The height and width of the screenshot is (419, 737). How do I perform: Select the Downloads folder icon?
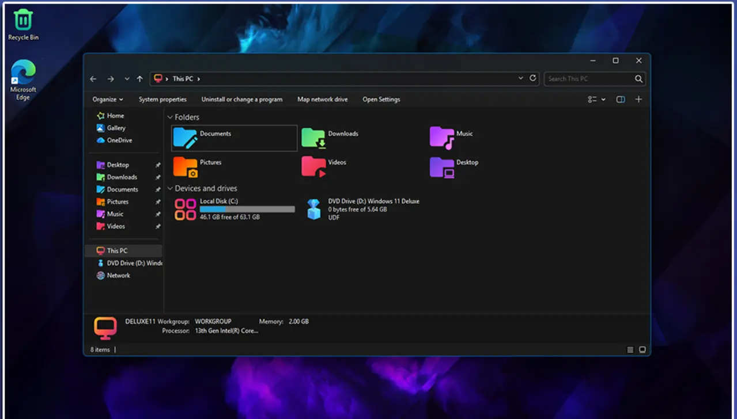(x=313, y=138)
